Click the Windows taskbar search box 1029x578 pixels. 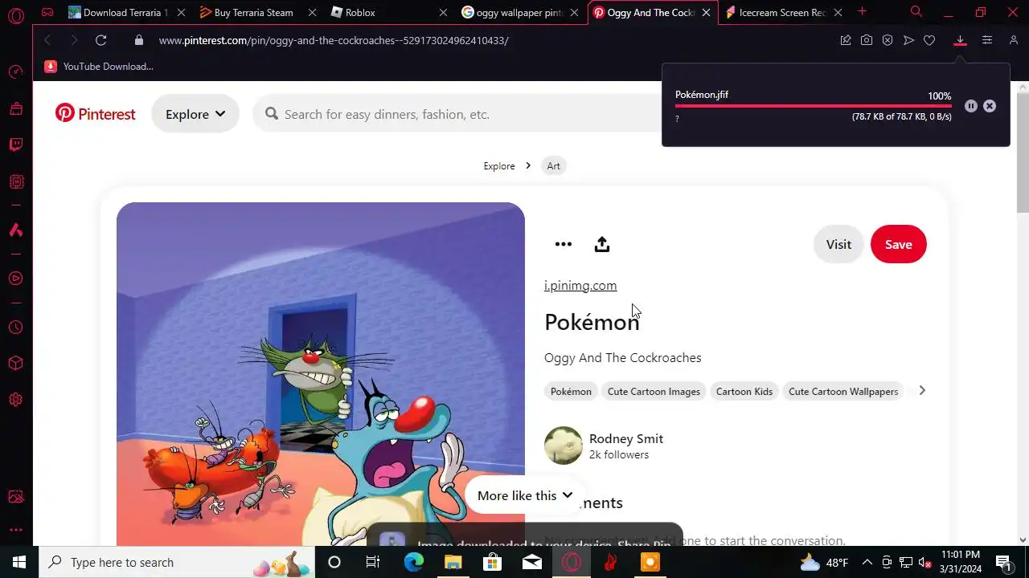pos(177,562)
